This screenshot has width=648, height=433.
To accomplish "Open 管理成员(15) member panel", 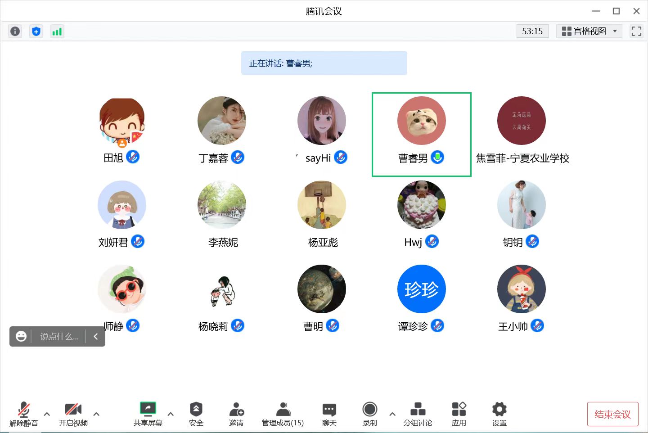I will 283,414.
